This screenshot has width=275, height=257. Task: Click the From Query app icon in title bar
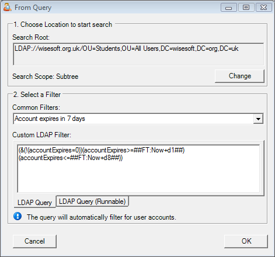(x=8, y=8)
